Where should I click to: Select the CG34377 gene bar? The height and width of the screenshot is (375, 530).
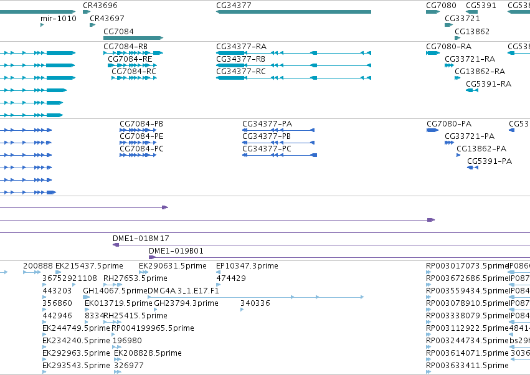point(293,12)
